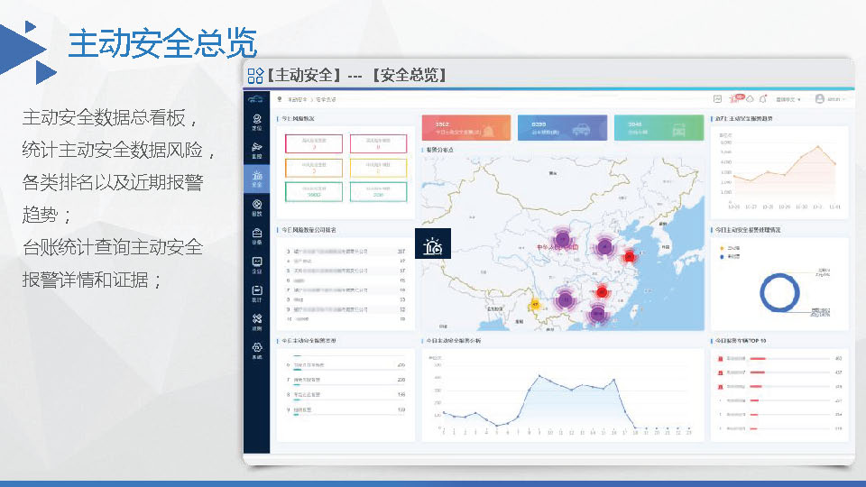Click the green 3948 summary card
This screenshot has height=487, width=866.
coord(659,128)
